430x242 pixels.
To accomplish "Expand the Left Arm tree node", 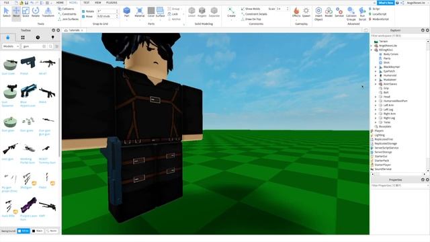I will coord(376,106).
